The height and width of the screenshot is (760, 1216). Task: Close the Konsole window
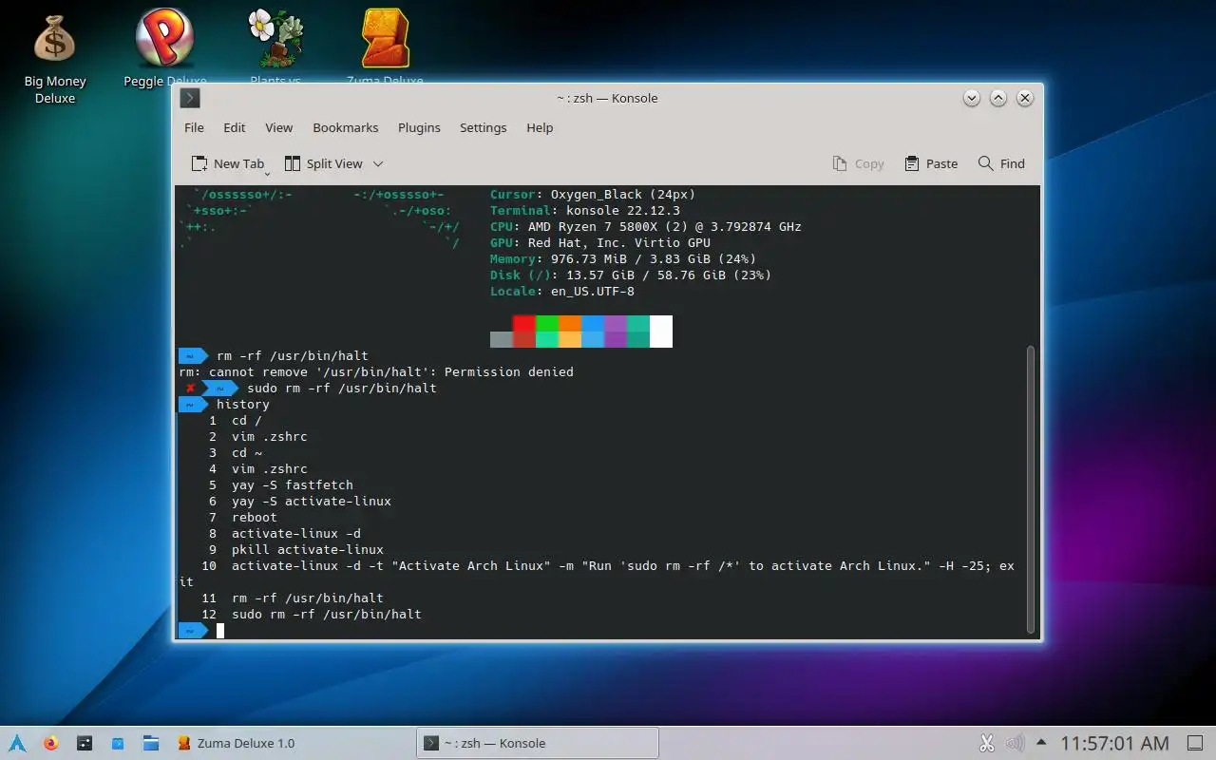[x=1024, y=98]
